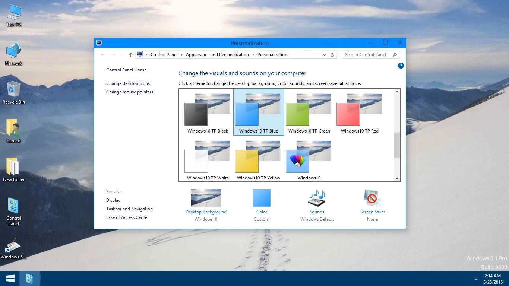Select the Windows10 TP Green theme
The height and width of the screenshot is (286, 509).
[309, 112]
